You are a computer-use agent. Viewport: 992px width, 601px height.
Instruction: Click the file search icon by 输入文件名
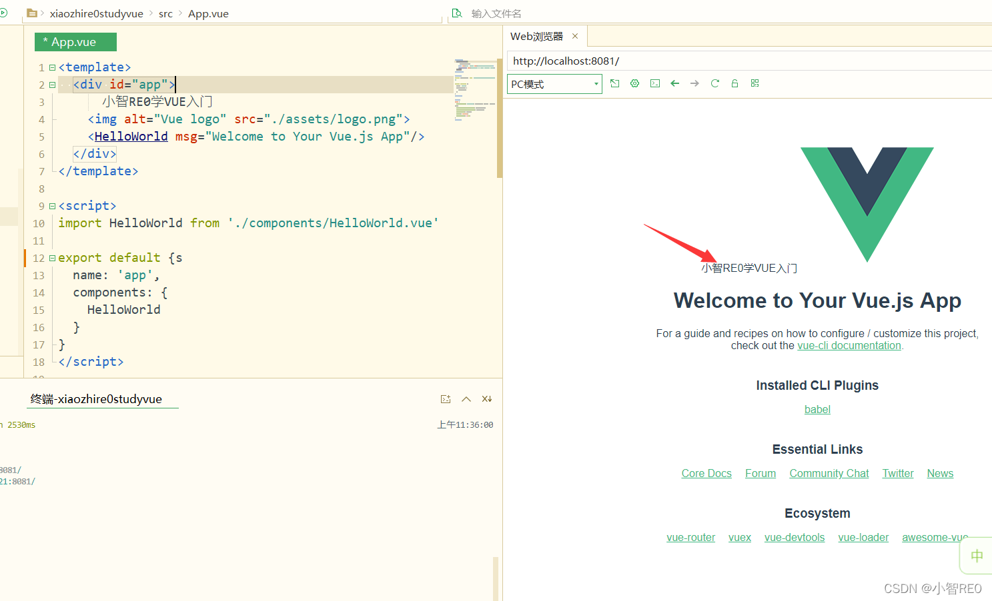point(457,13)
